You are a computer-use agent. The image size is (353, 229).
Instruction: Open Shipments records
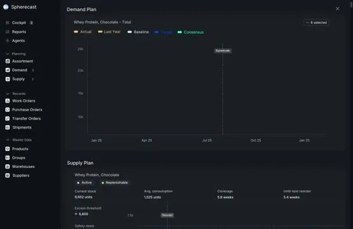point(22,127)
